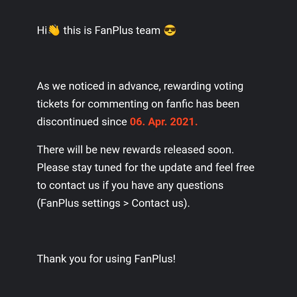Click the "As we noticed in advance" phrase
The image size is (297, 297).
click(98, 86)
